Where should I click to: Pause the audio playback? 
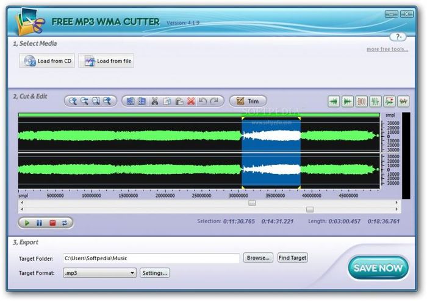pyautogui.click(x=39, y=223)
